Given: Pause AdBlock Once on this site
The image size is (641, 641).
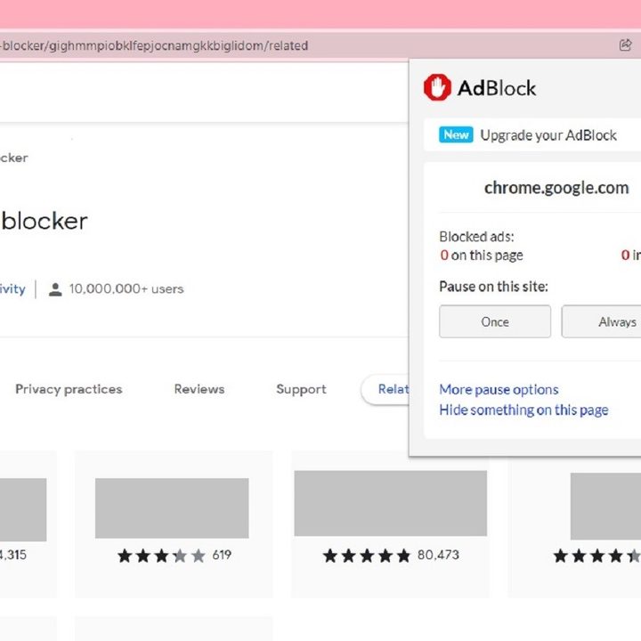Looking at the screenshot, I should (x=495, y=321).
